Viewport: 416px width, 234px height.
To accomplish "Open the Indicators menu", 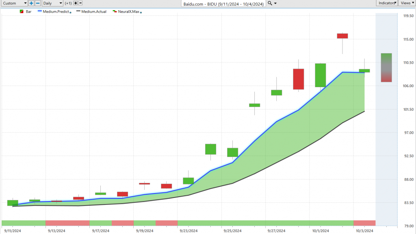I will coord(387,3).
